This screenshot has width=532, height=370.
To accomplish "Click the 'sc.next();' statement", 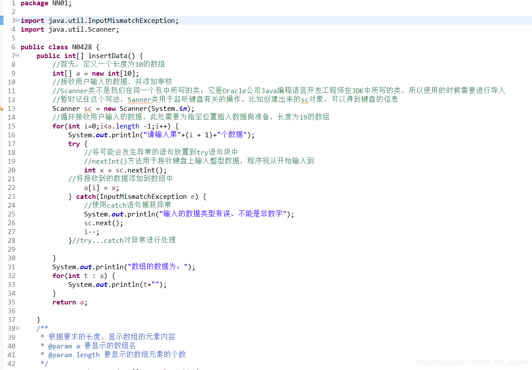I will tap(104, 223).
